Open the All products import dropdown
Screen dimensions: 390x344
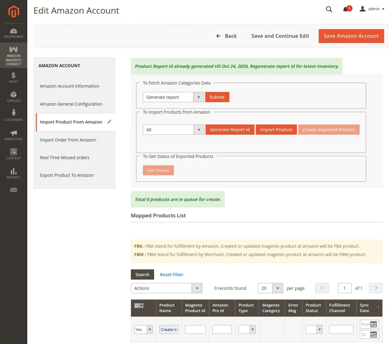(x=173, y=130)
